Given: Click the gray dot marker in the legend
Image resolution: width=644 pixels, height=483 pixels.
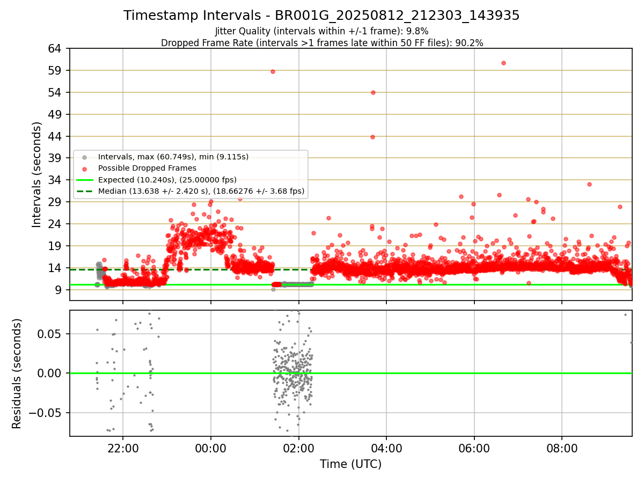Looking at the screenshot, I should 84,157.
